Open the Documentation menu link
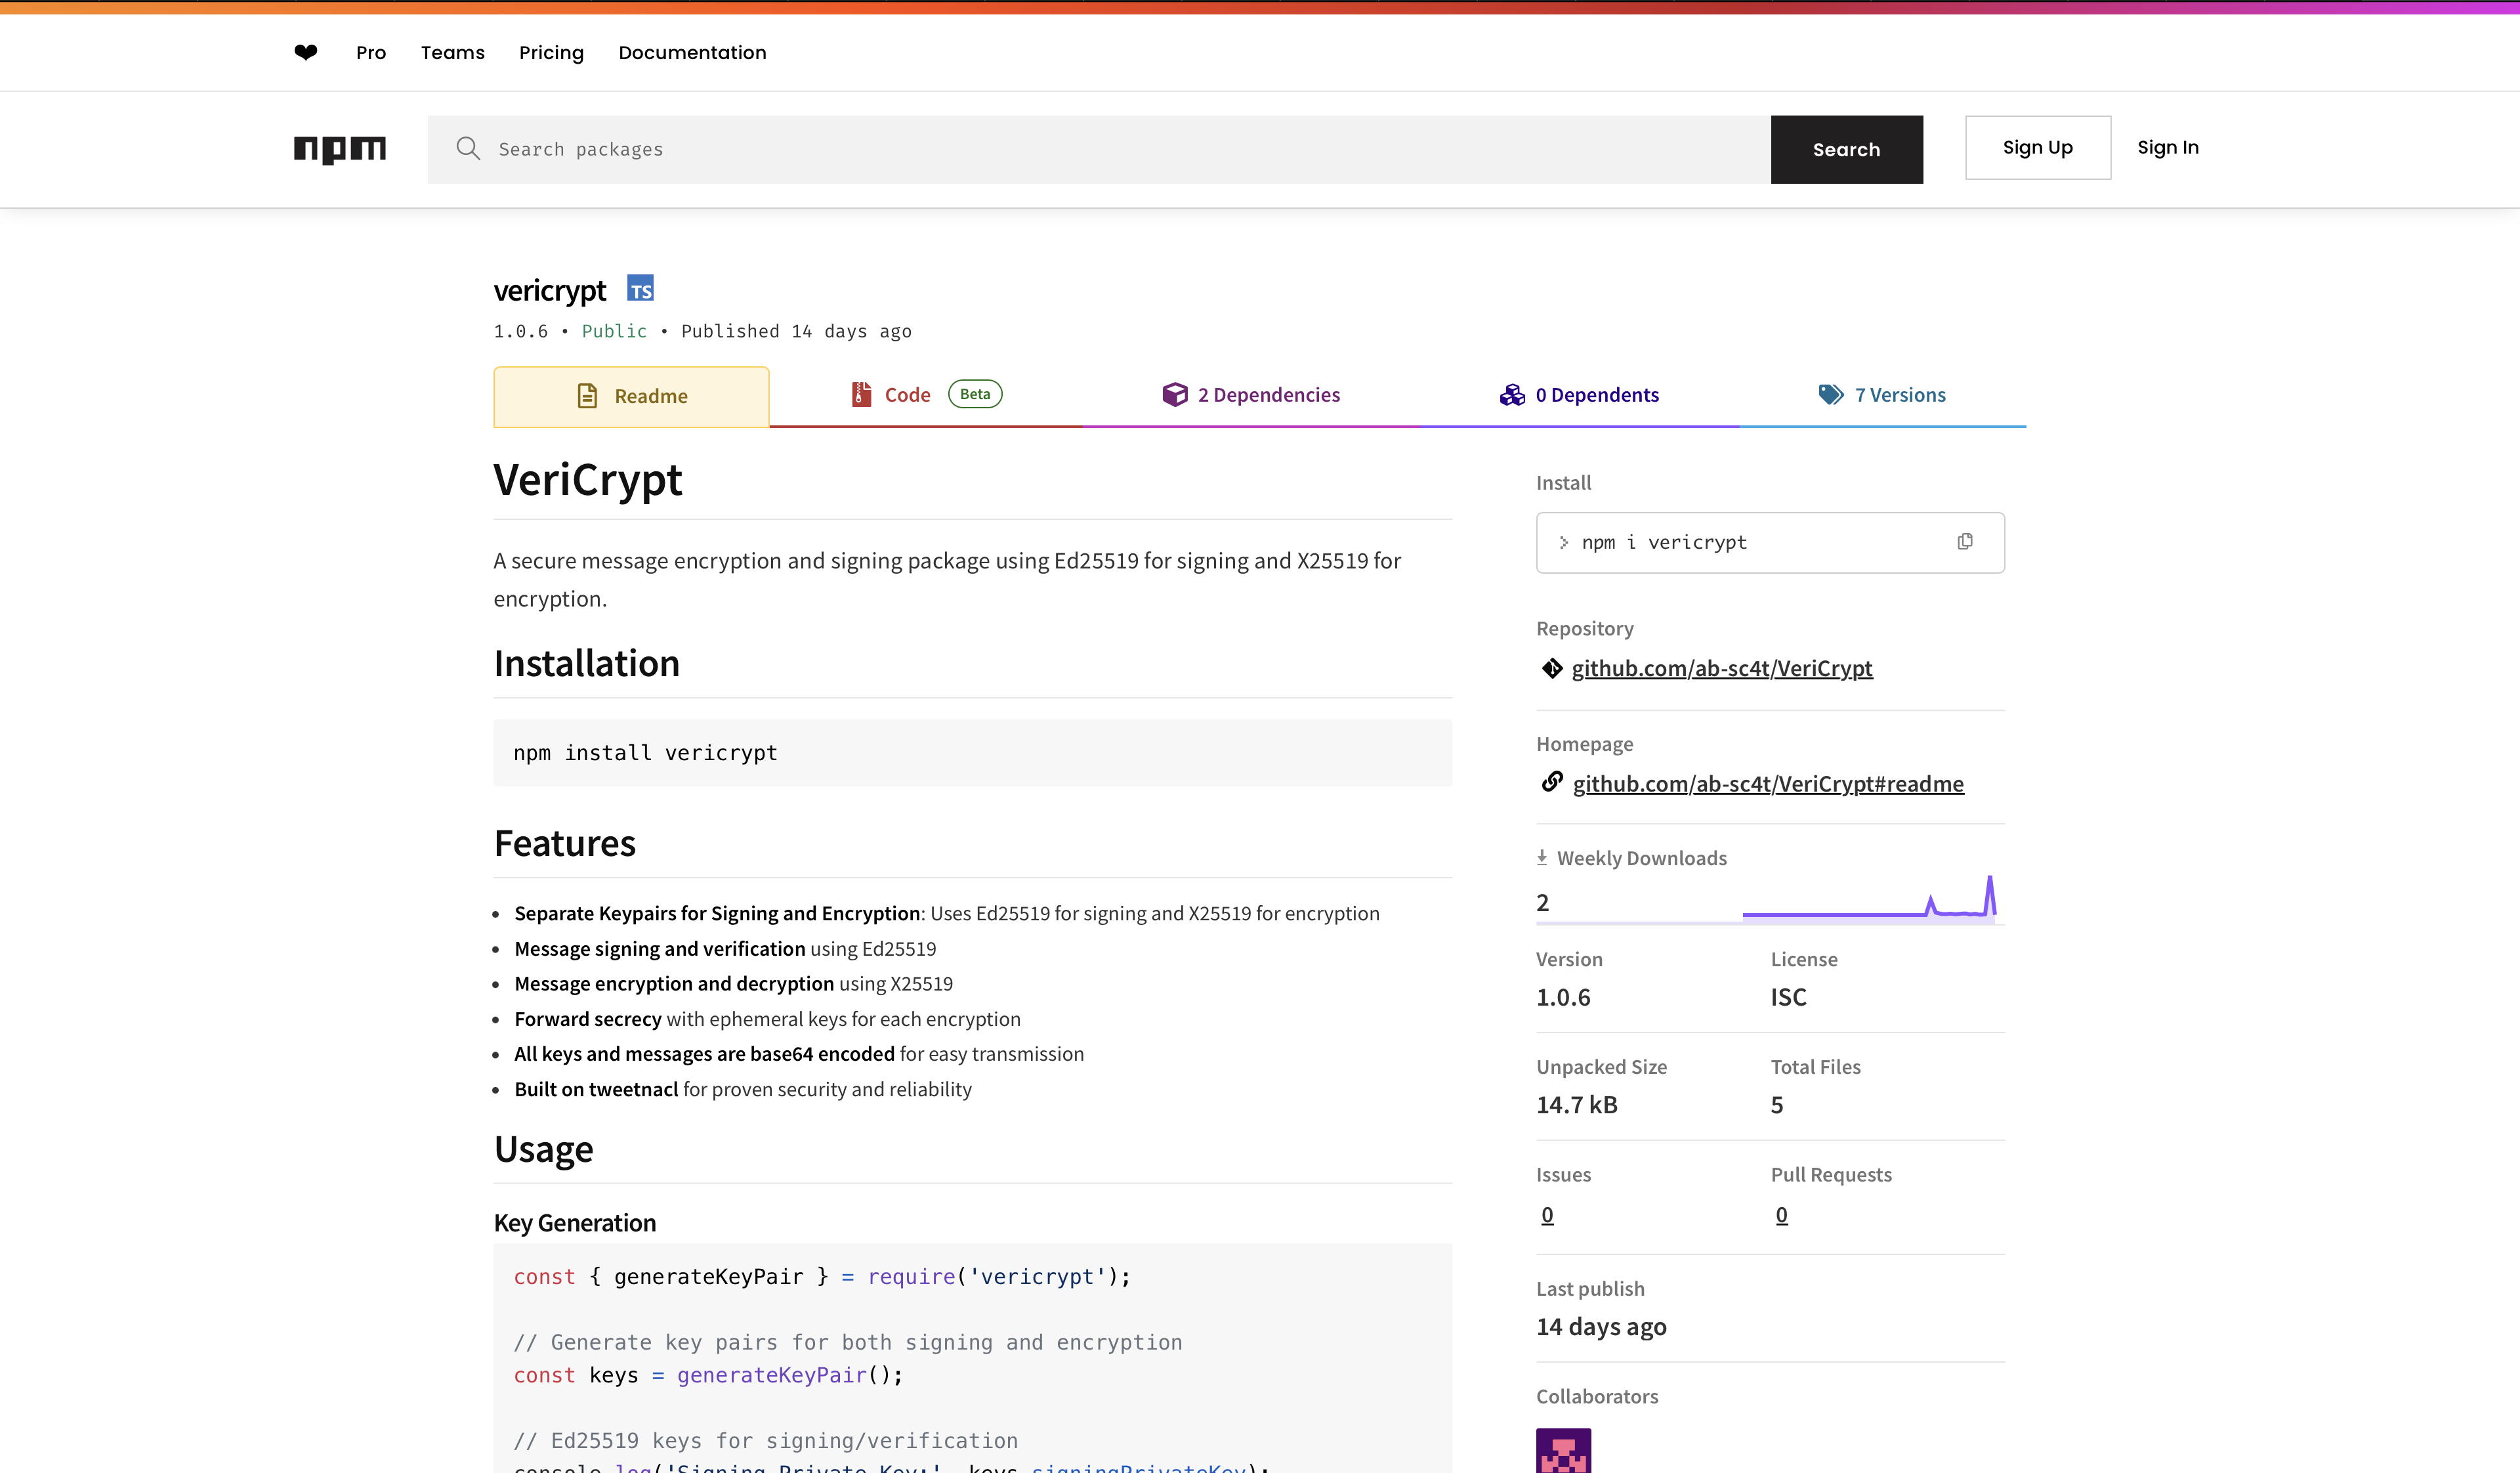The image size is (2520, 1473). tap(692, 52)
